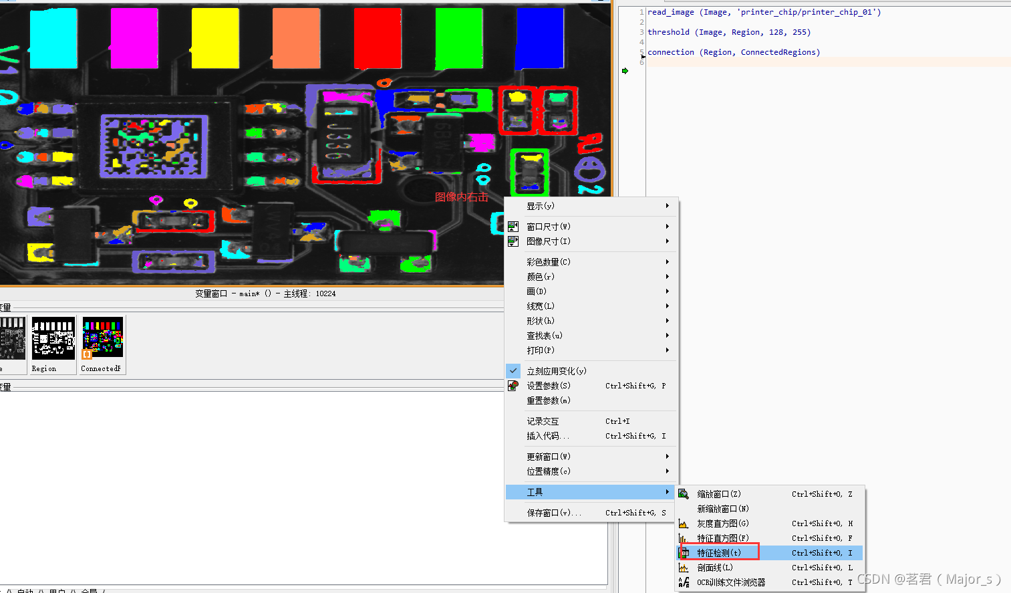
Task: Click the threshold code line
Action: (729, 32)
